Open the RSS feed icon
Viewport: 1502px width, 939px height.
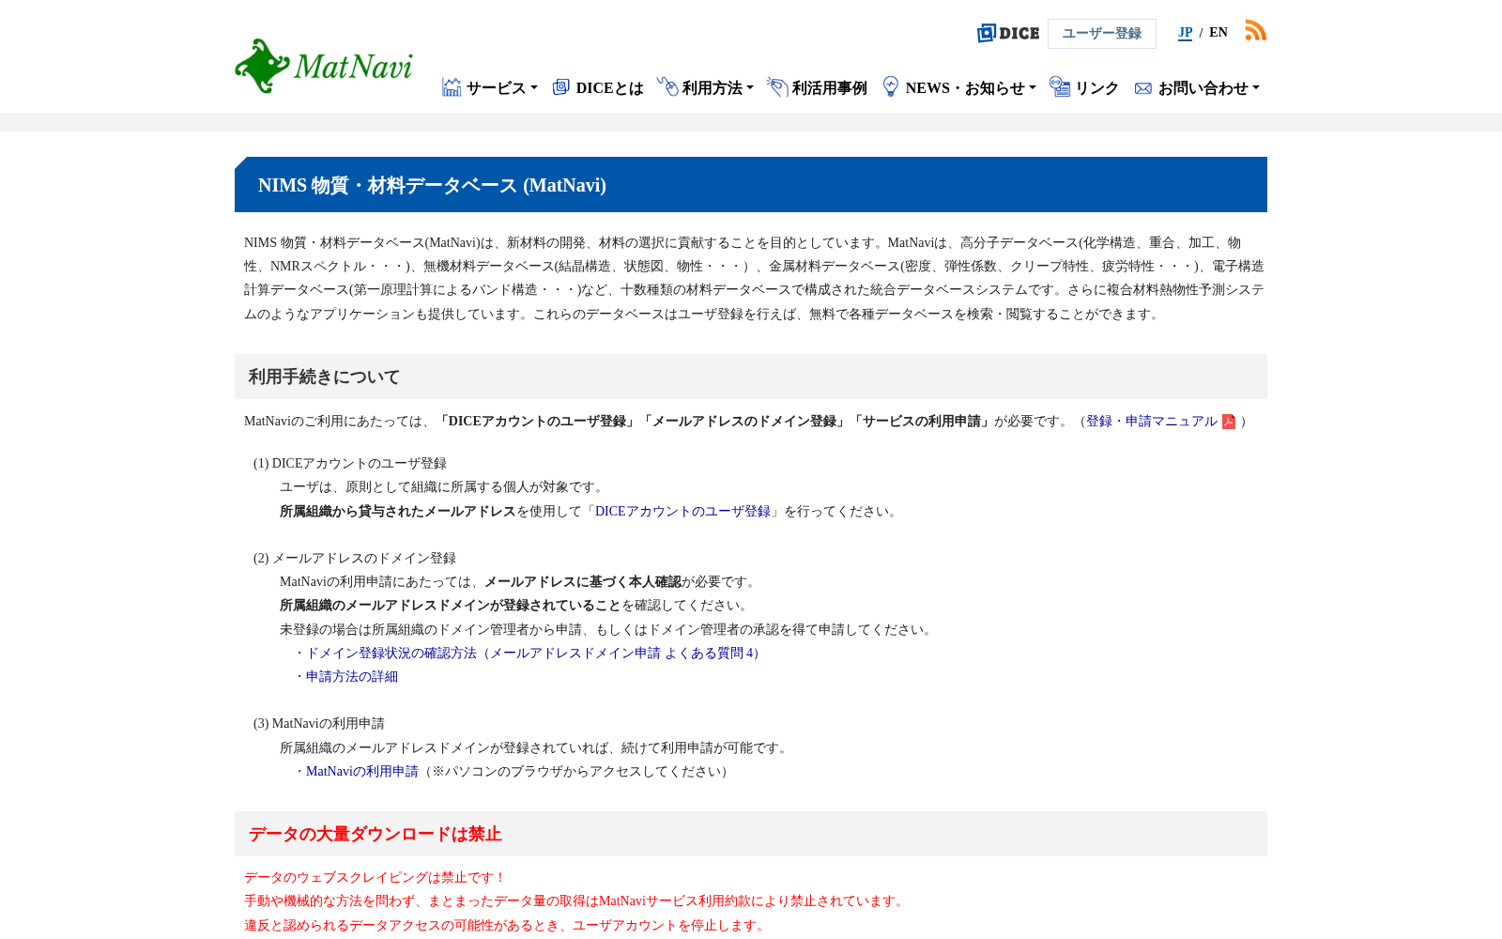coord(1255,30)
